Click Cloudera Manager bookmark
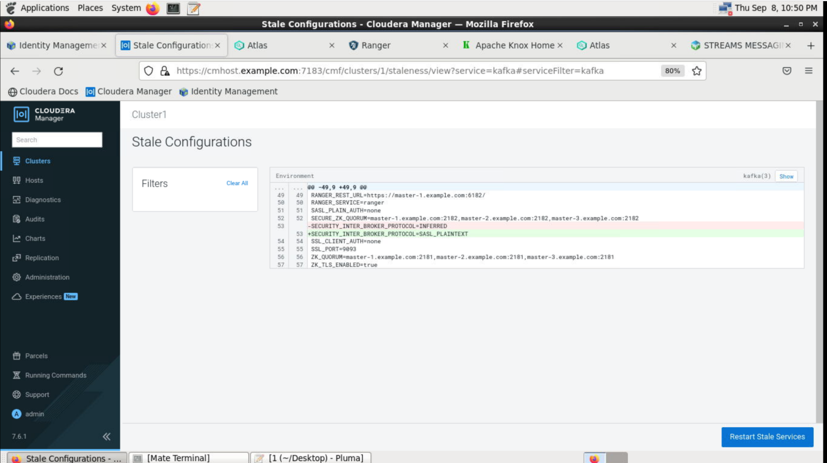 click(x=128, y=91)
